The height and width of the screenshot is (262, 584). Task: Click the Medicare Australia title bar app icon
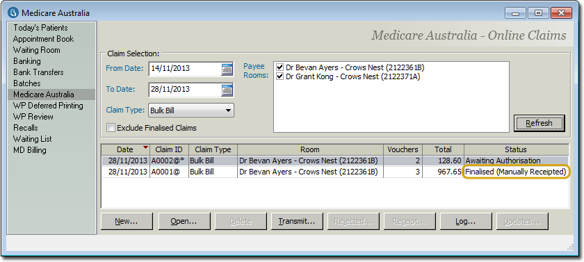(13, 13)
